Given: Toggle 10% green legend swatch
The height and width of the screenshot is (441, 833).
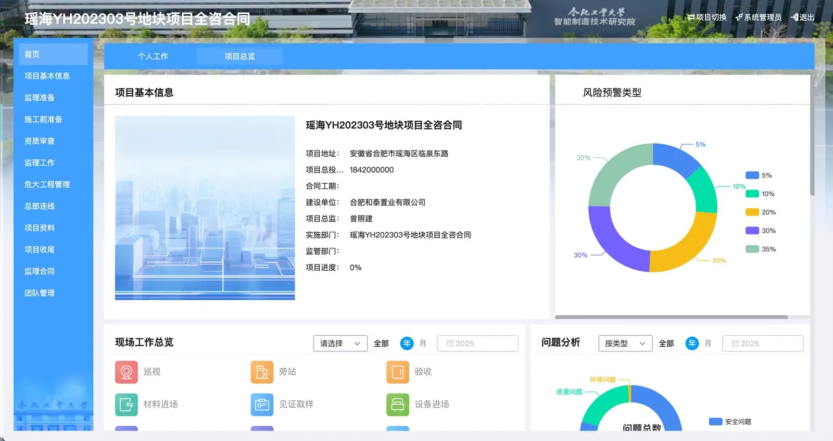Looking at the screenshot, I should coord(752,194).
